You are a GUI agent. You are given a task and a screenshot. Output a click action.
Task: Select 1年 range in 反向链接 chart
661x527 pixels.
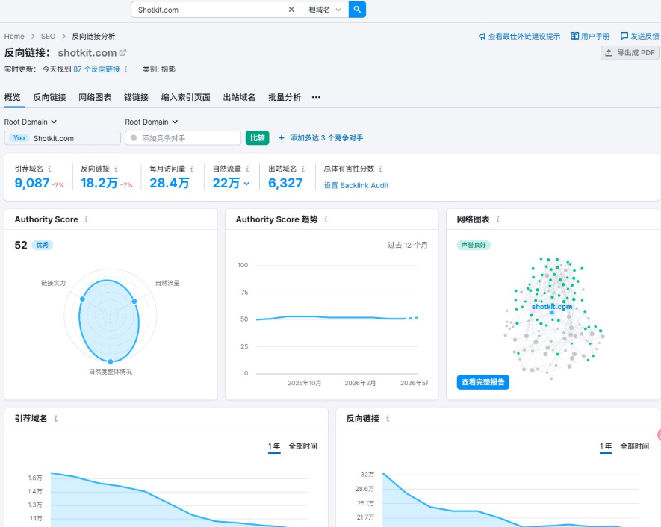click(606, 446)
